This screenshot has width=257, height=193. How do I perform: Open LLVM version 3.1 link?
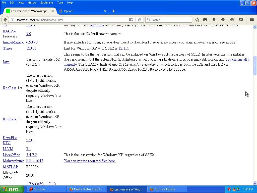pyautogui.click(x=29, y=149)
